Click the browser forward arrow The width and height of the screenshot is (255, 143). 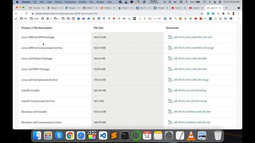(21, 14)
